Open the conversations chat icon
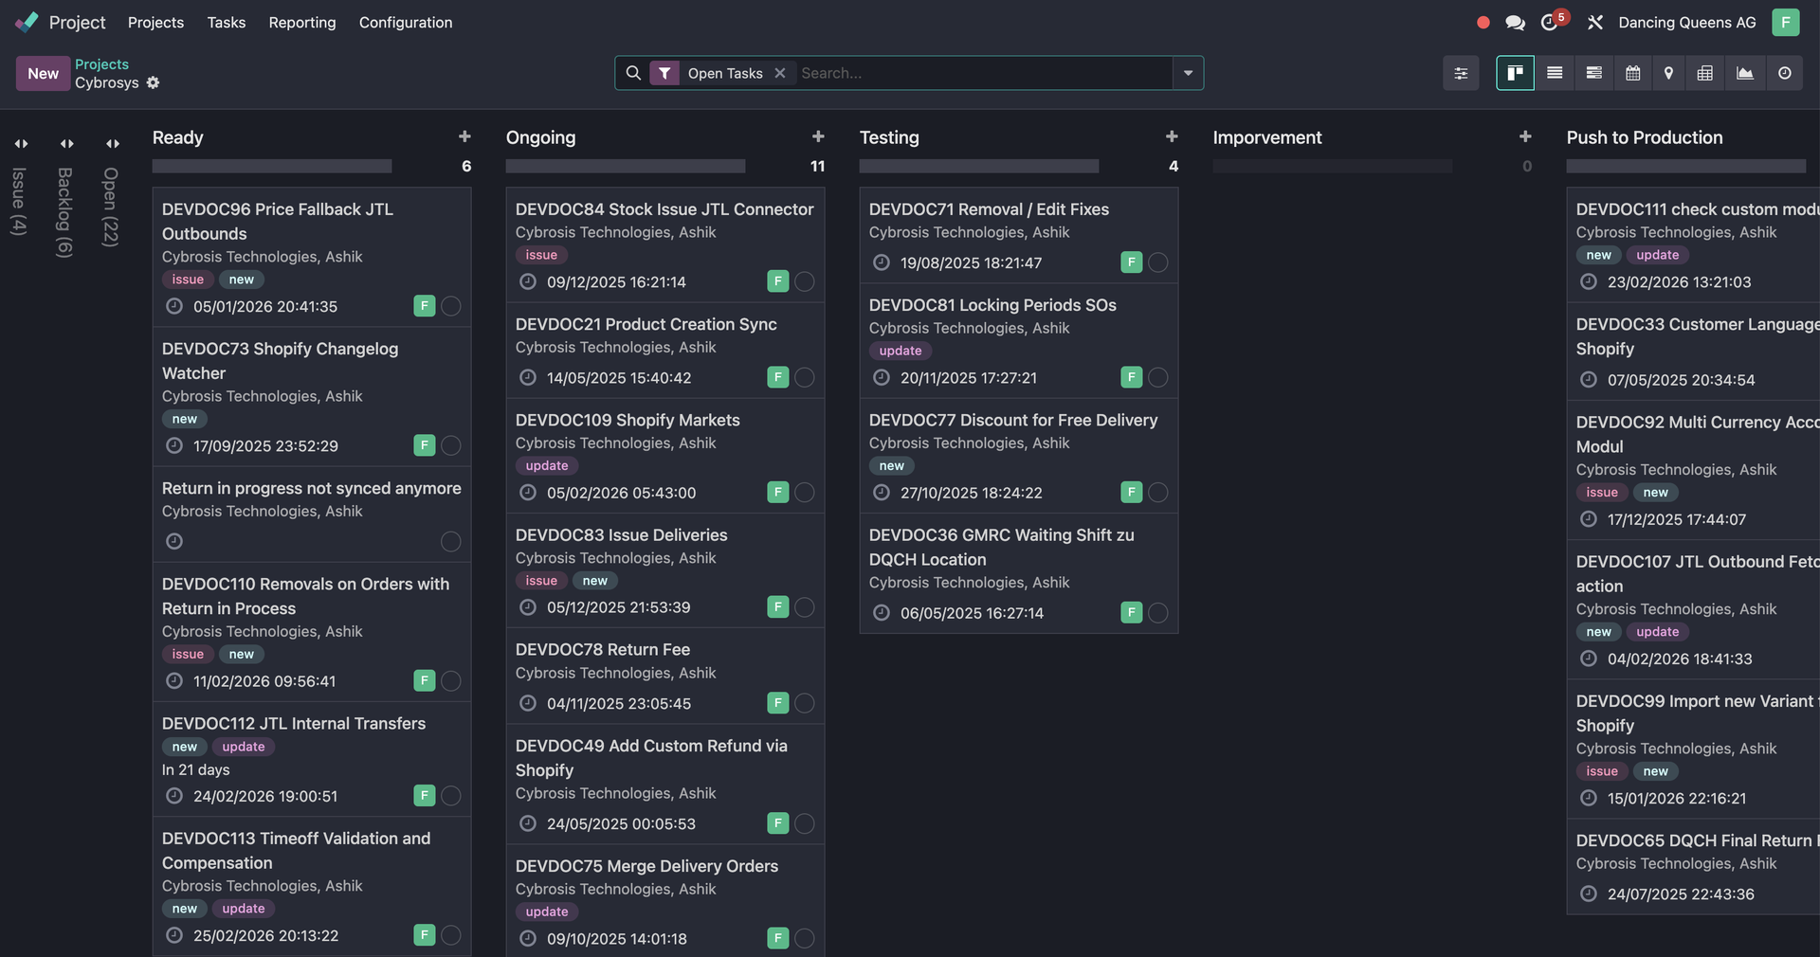This screenshot has width=1820, height=957. 1515,23
